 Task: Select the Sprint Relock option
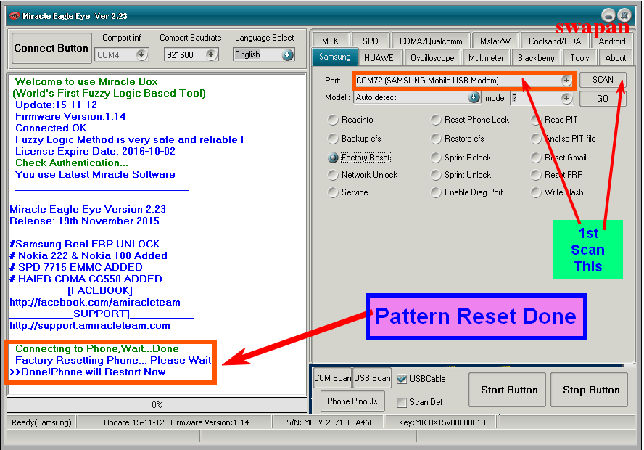[461, 157]
